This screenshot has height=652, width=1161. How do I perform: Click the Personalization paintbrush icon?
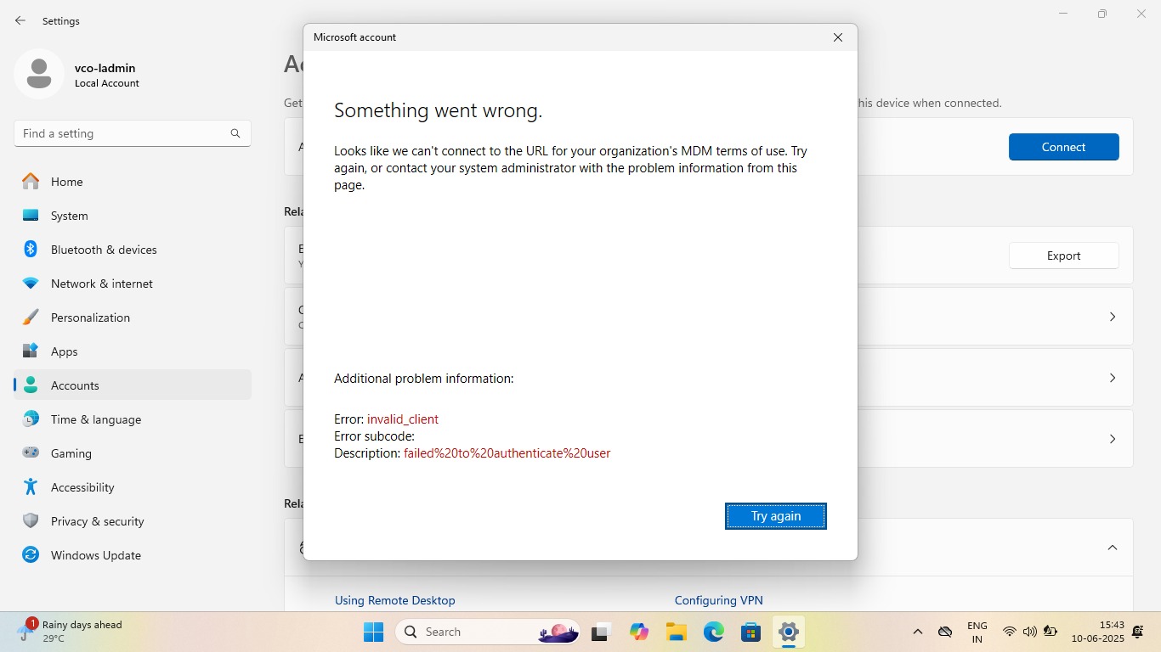tap(31, 317)
